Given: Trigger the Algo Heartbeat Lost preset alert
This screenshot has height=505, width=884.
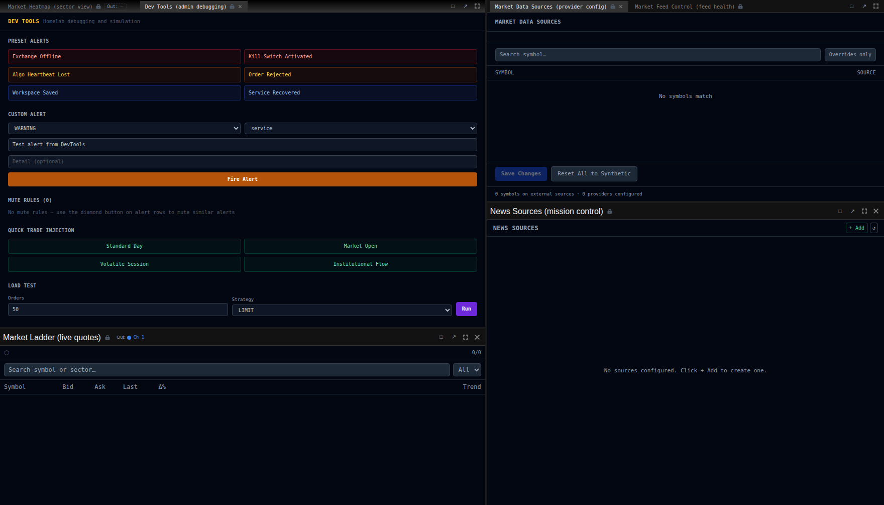Looking at the screenshot, I should click(124, 75).
